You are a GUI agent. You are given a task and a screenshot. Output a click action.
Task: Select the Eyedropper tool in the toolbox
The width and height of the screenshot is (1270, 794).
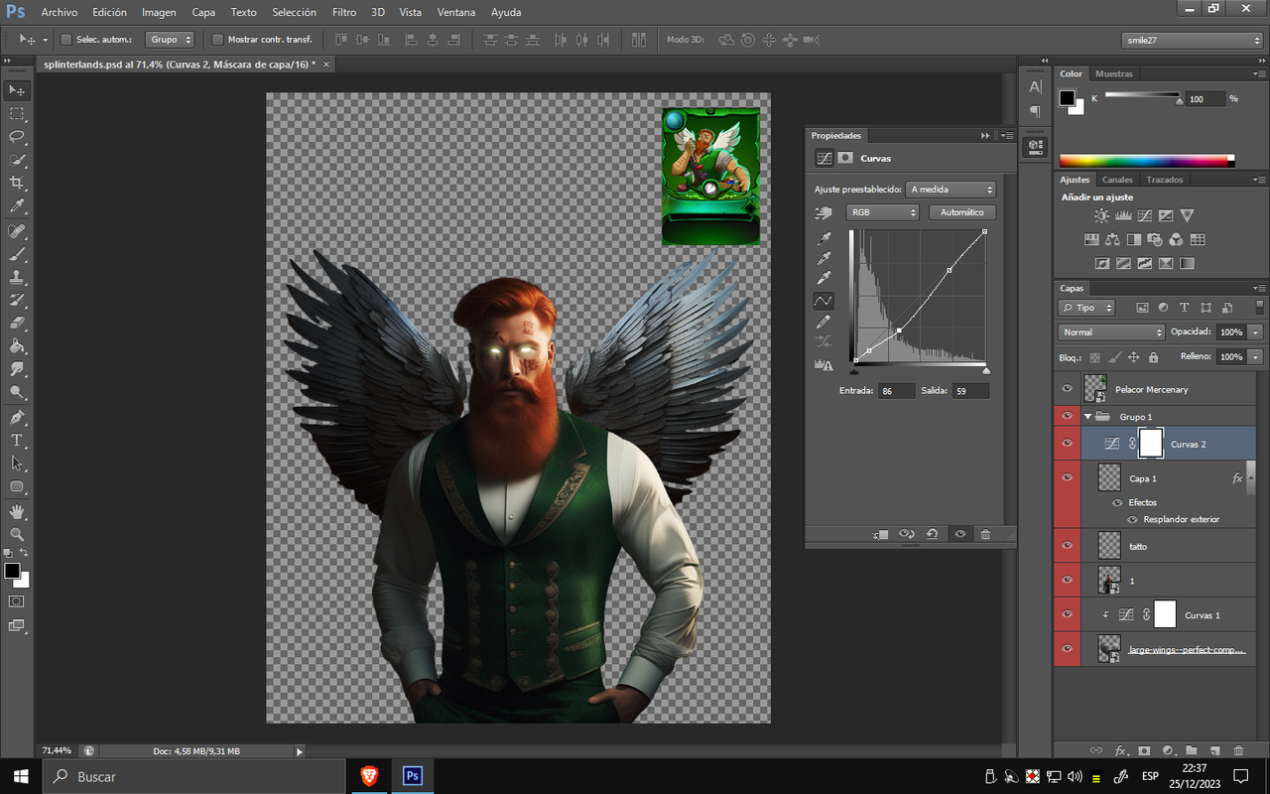pos(17,205)
